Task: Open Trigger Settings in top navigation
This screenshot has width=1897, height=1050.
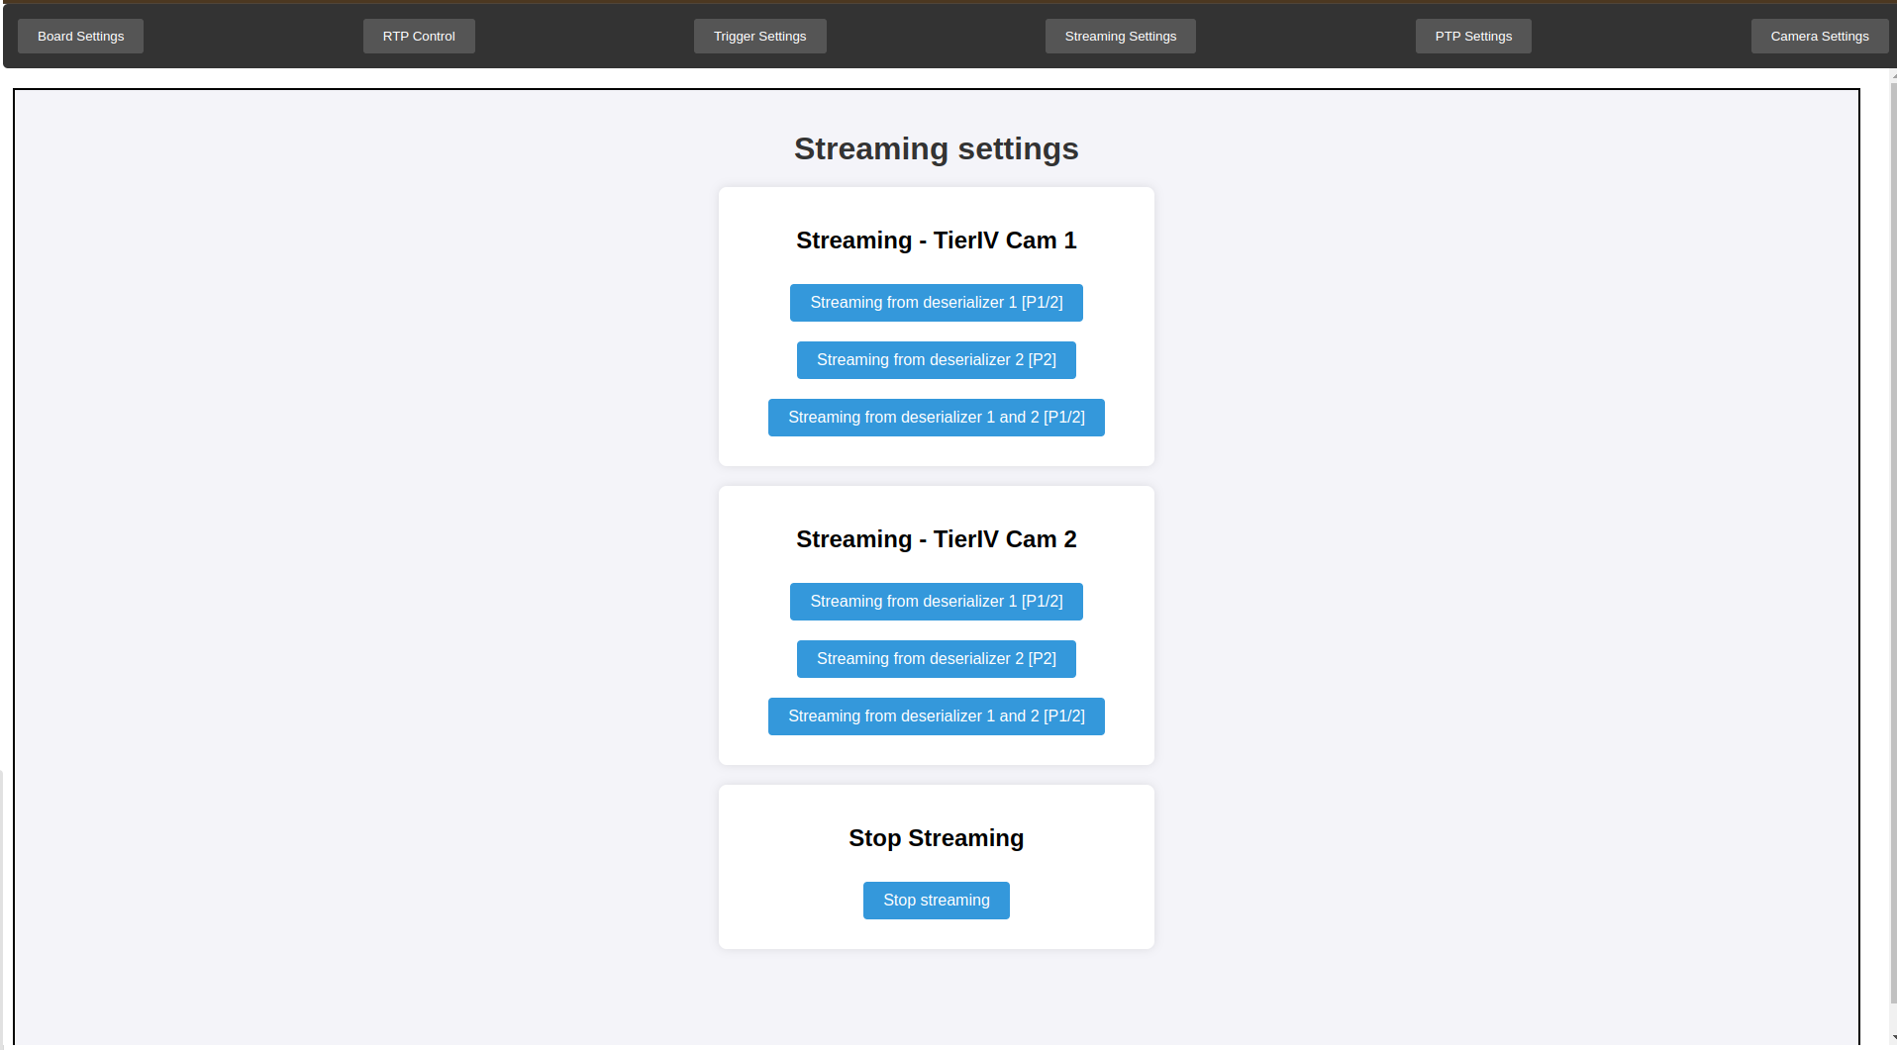Action: pos(759,37)
